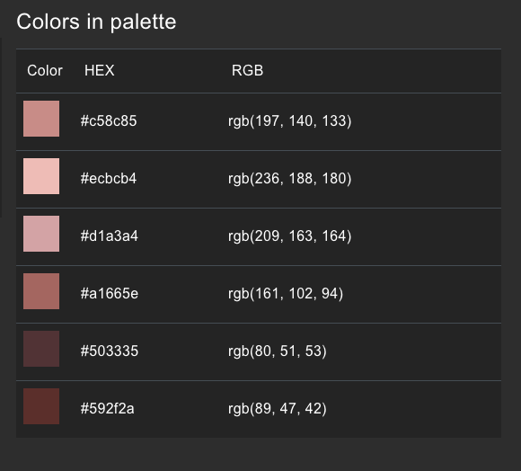Image resolution: width=521 pixels, height=471 pixels.
Task: Click the rgb(236, 188, 180) text
Action: point(290,179)
